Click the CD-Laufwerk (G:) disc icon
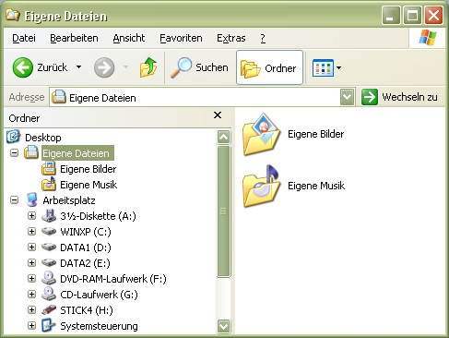 pyautogui.click(x=49, y=294)
